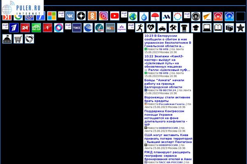Open the KamAZ-master Silk Way rally headline
247x164 pixels.
click(x=167, y=63)
